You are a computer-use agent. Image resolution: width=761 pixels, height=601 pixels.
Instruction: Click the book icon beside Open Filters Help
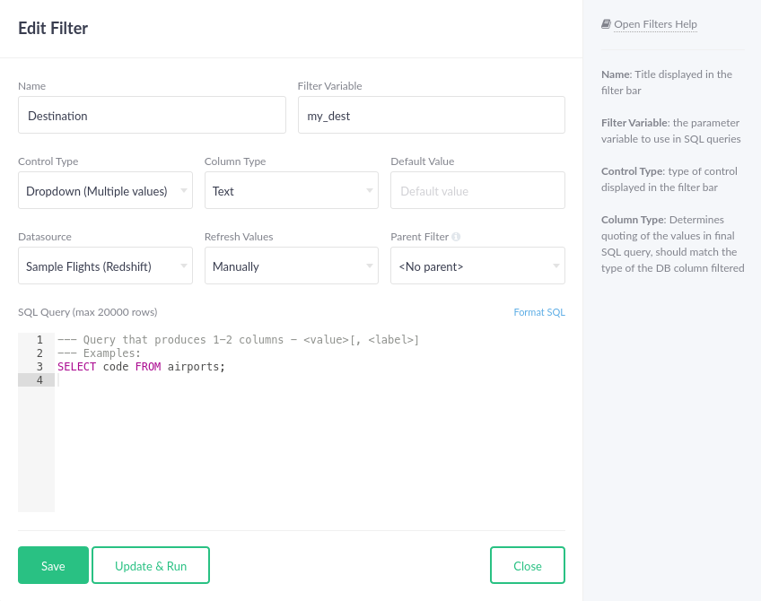click(x=606, y=23)
